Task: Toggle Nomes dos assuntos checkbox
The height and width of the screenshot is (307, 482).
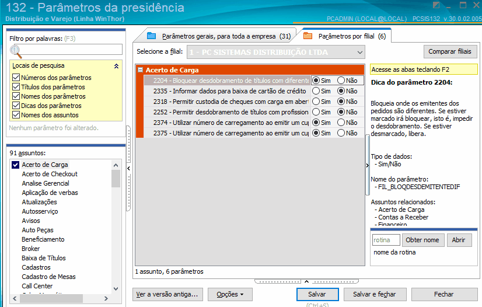Action: pos(16,115)
